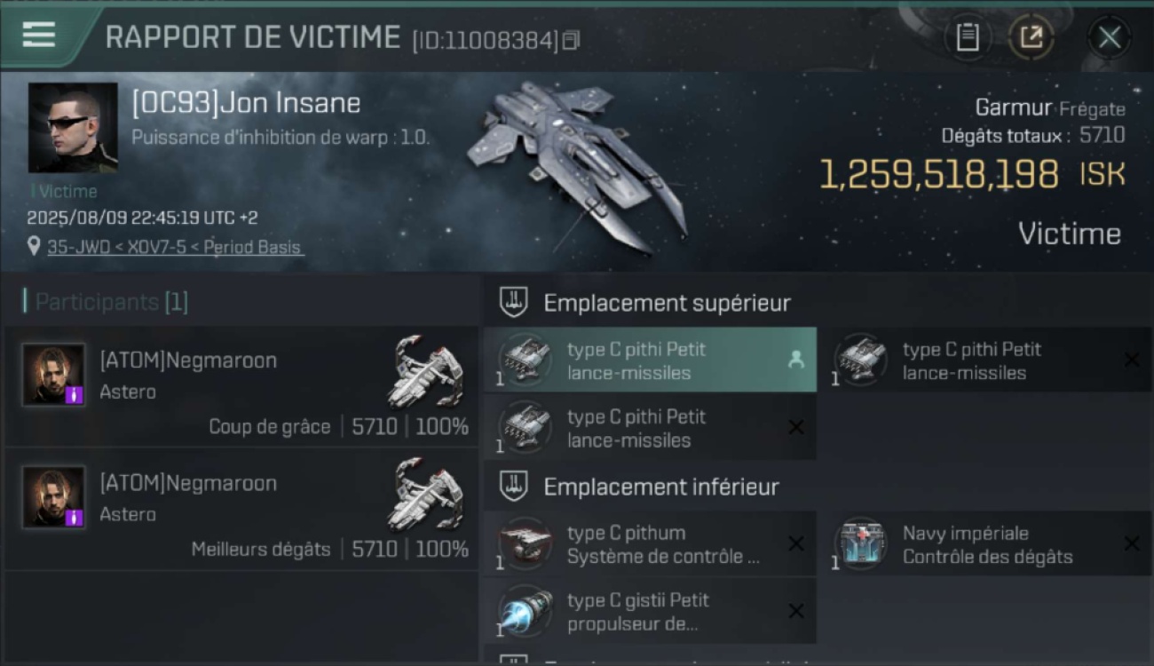The width and height of the screenshot is (1154, 666).
Task: Open the hamburger menu icon
Action: [x=38, y=35]
